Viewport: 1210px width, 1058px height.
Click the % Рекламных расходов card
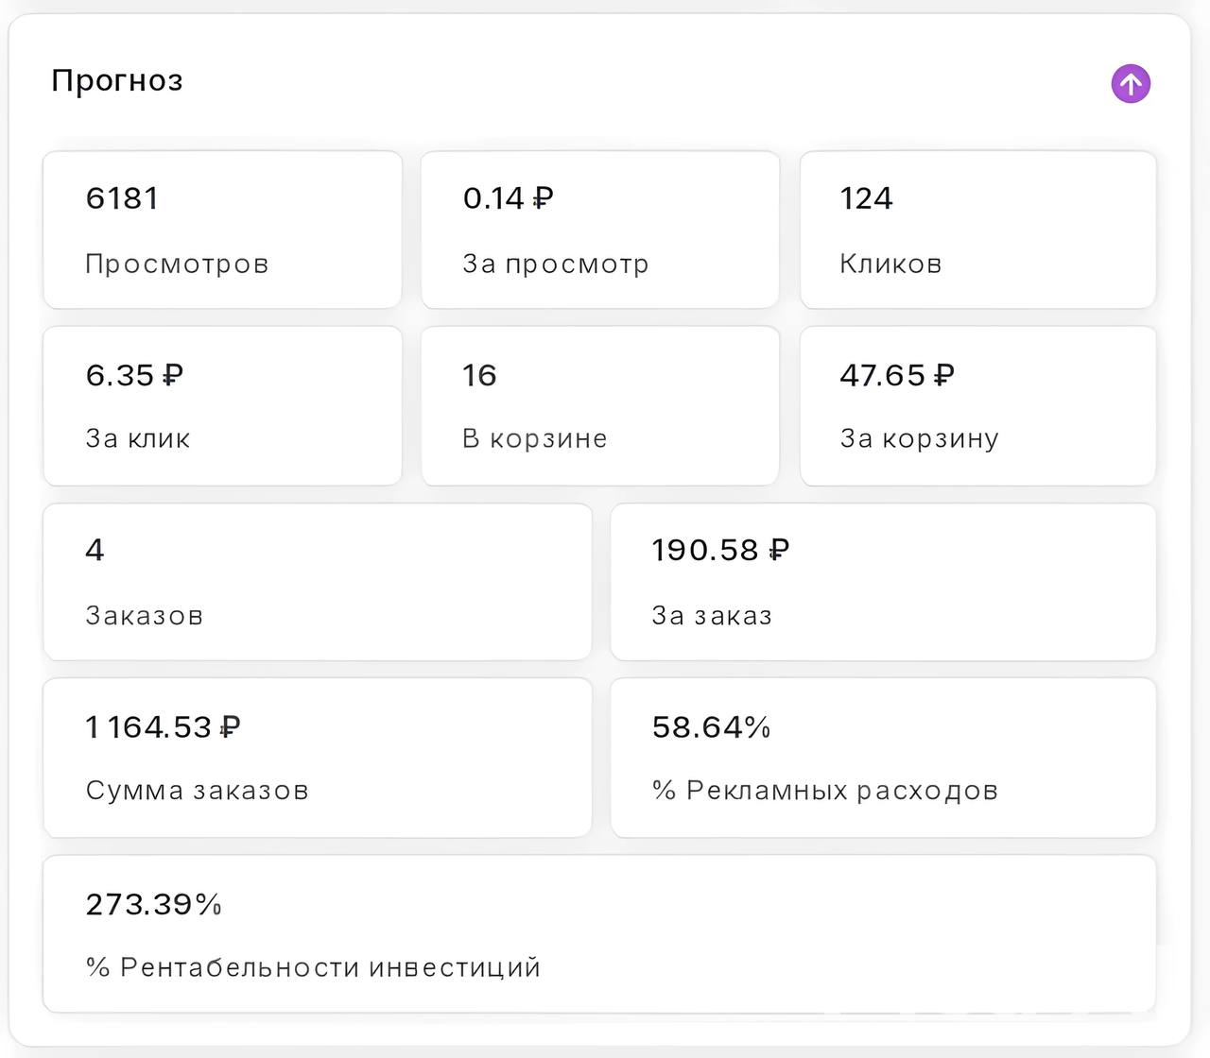coord(883,758)
